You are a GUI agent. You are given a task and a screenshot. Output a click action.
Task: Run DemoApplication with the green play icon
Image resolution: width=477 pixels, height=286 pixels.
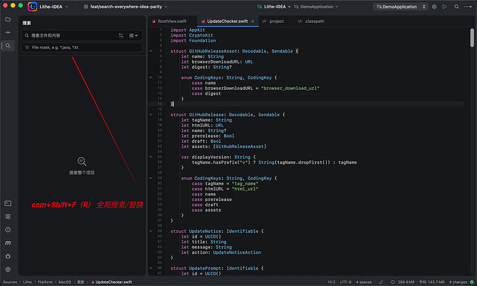[x=445, y=6]
